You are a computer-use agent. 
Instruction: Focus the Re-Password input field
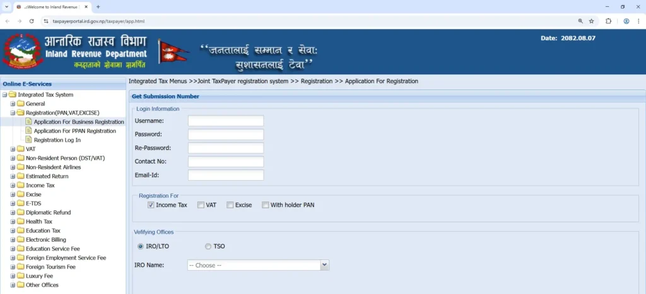[x=226, y=148]
